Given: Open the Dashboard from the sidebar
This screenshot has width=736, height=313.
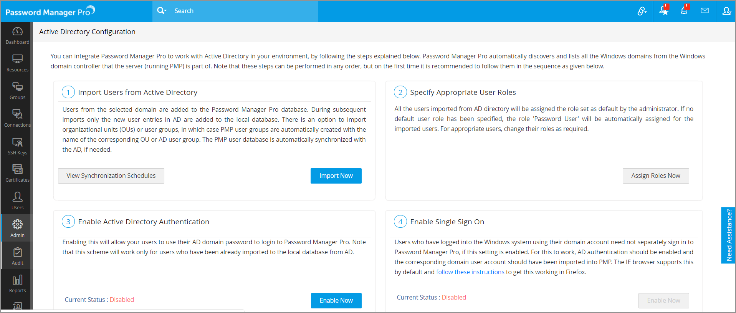Looking at the screenshot, I should pyautogui.click(x=17, y=36).
